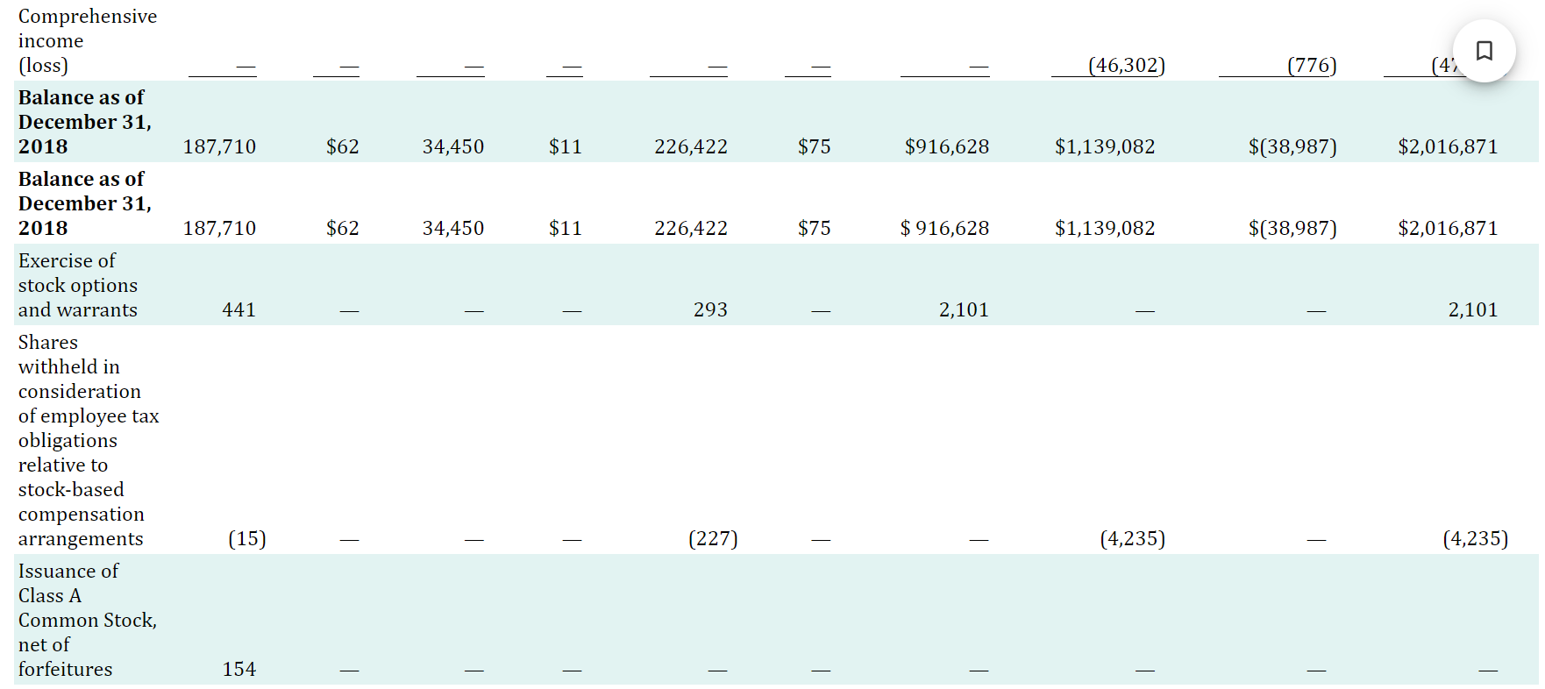Screen dimensions: 1545x689
Task: Select the $75 par value cell
Action: tap(814, 146)
